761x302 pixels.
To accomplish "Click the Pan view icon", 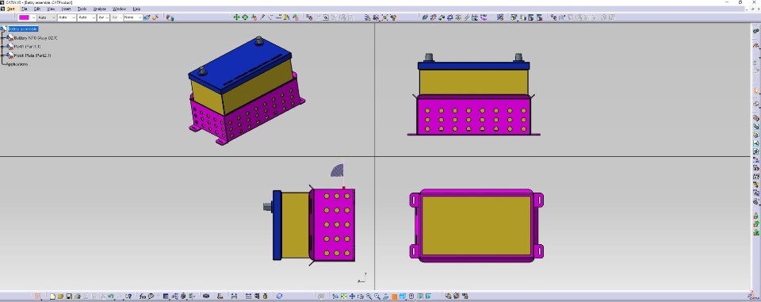I will [x=352, y=296].
